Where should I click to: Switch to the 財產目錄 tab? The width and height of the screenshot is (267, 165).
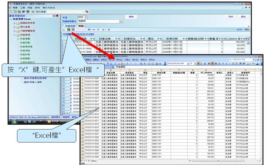(x=70, y=26)
